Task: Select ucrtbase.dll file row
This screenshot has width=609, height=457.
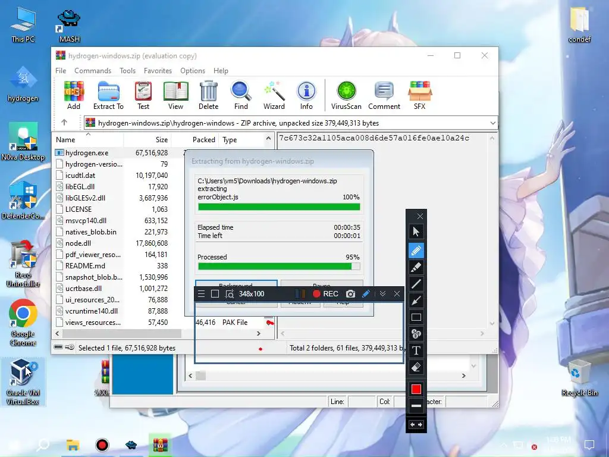Action: coord(83,289)
